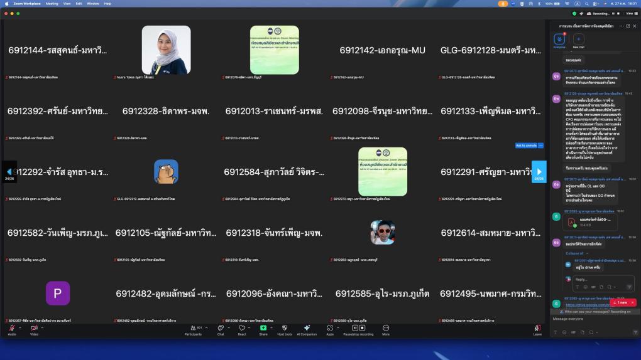Open the Meeting menu in menu bar

52,3
